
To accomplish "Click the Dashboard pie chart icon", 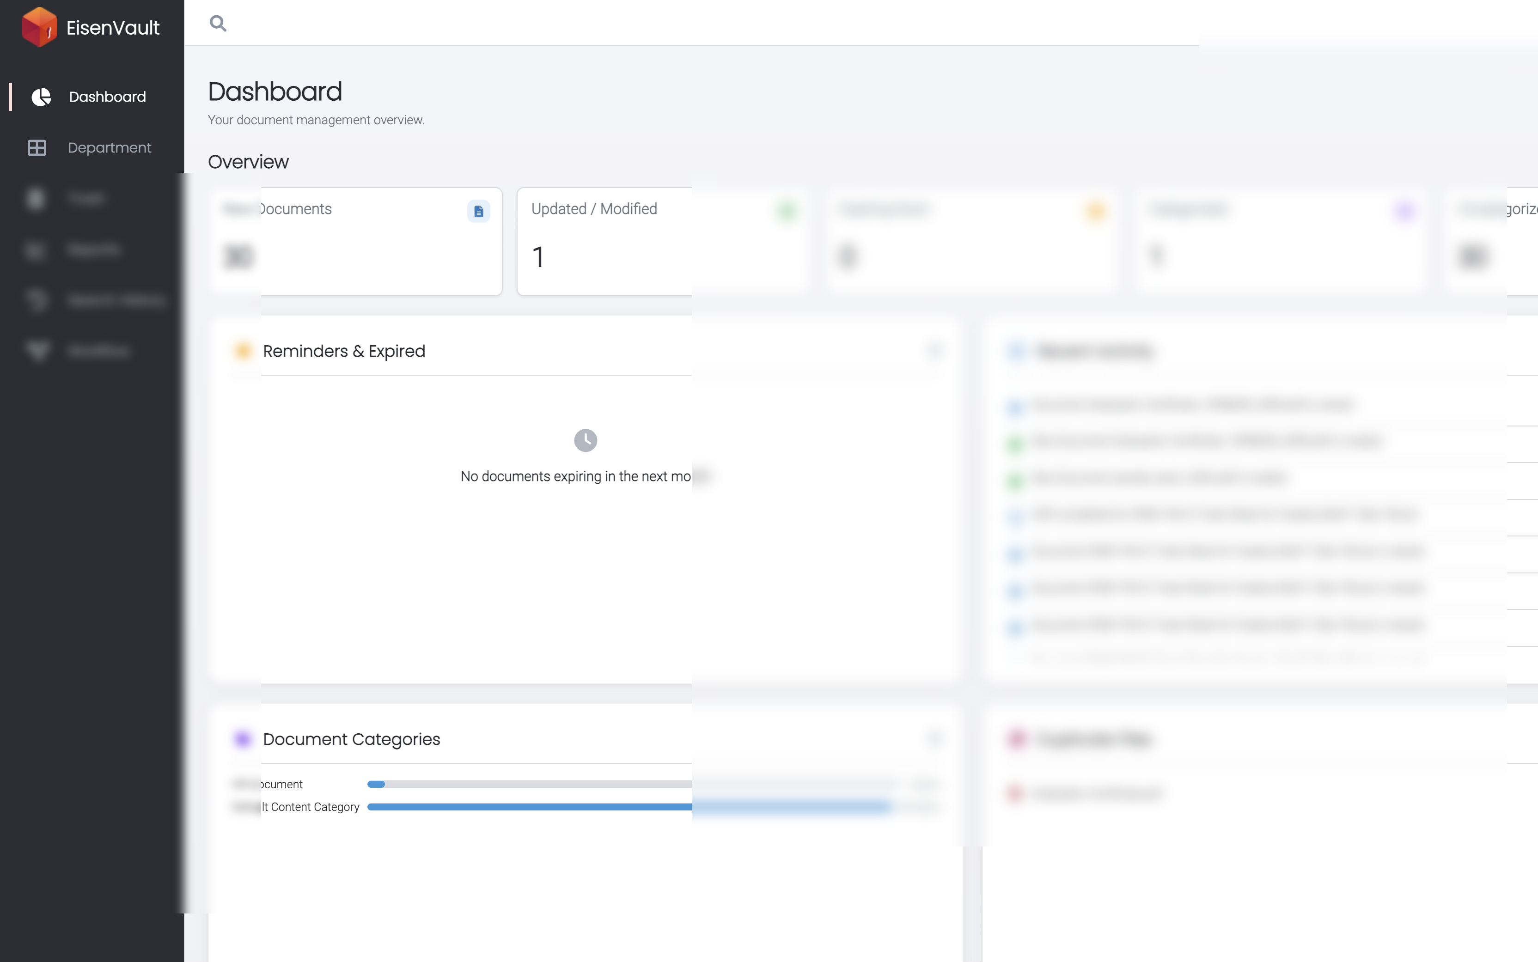I will point(41,97).
